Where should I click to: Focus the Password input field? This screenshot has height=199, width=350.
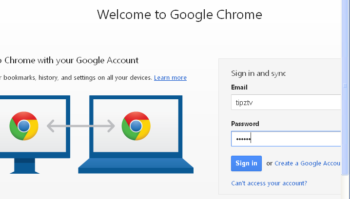(286, 139)
